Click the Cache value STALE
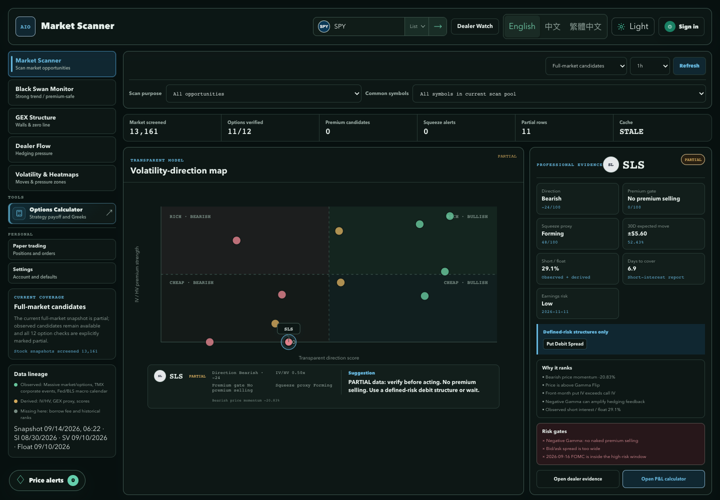 631,131
